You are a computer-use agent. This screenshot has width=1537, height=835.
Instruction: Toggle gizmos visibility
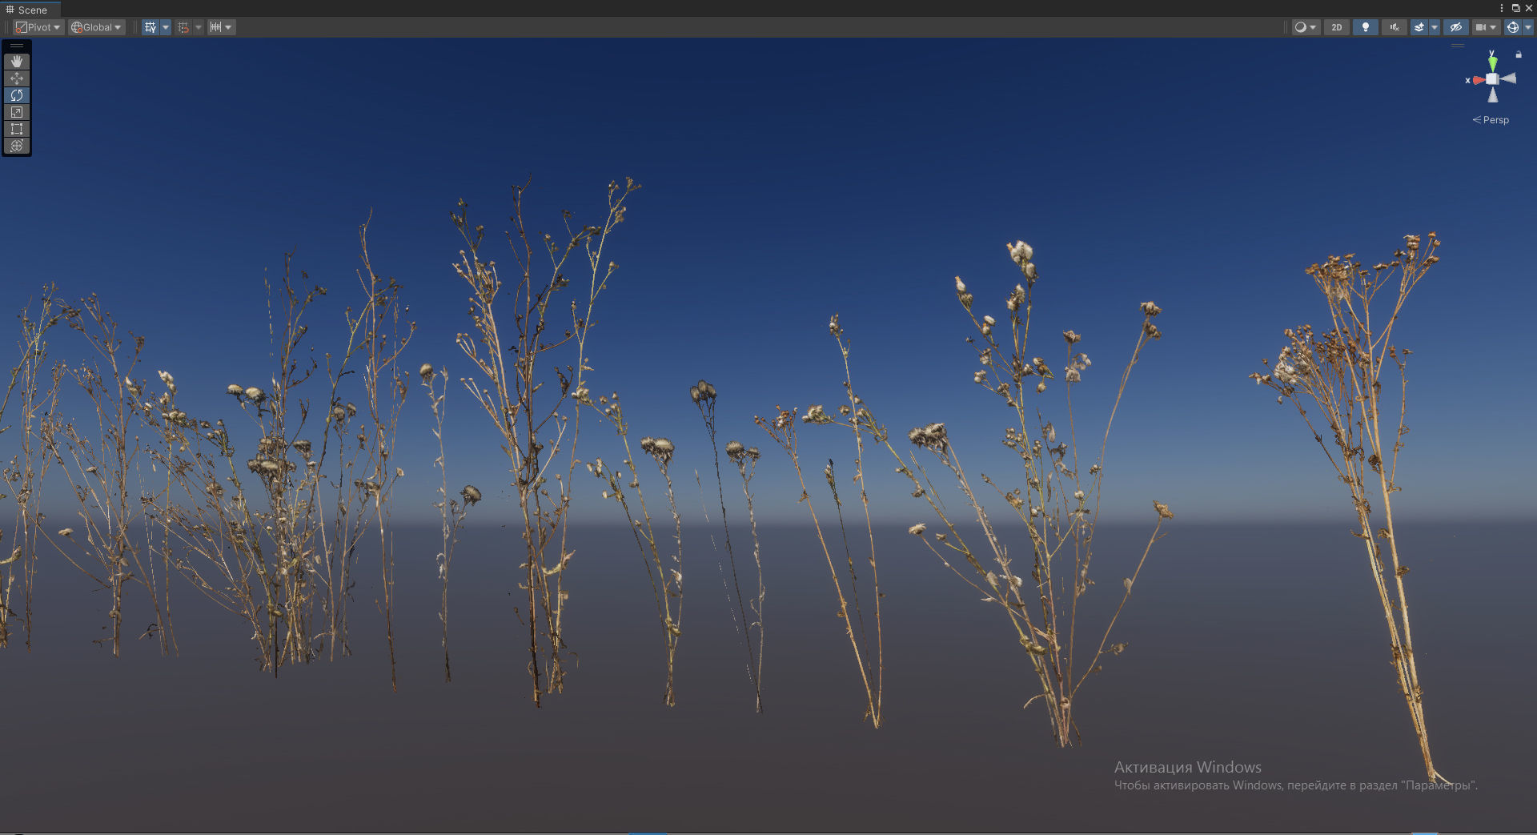[1512, 27]
